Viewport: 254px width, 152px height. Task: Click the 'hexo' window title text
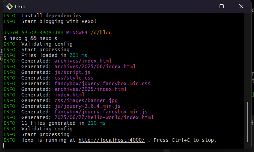click(x=20, y=7)
